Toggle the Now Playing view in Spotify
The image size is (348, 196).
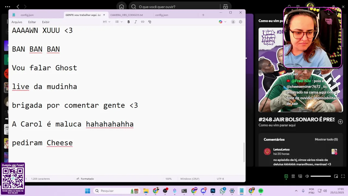point(286,176)
